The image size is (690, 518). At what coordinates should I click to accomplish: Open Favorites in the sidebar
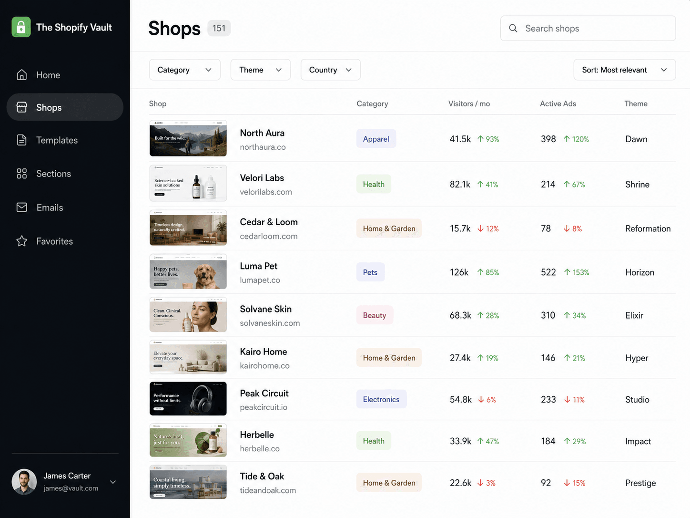(x=65, y=241)
